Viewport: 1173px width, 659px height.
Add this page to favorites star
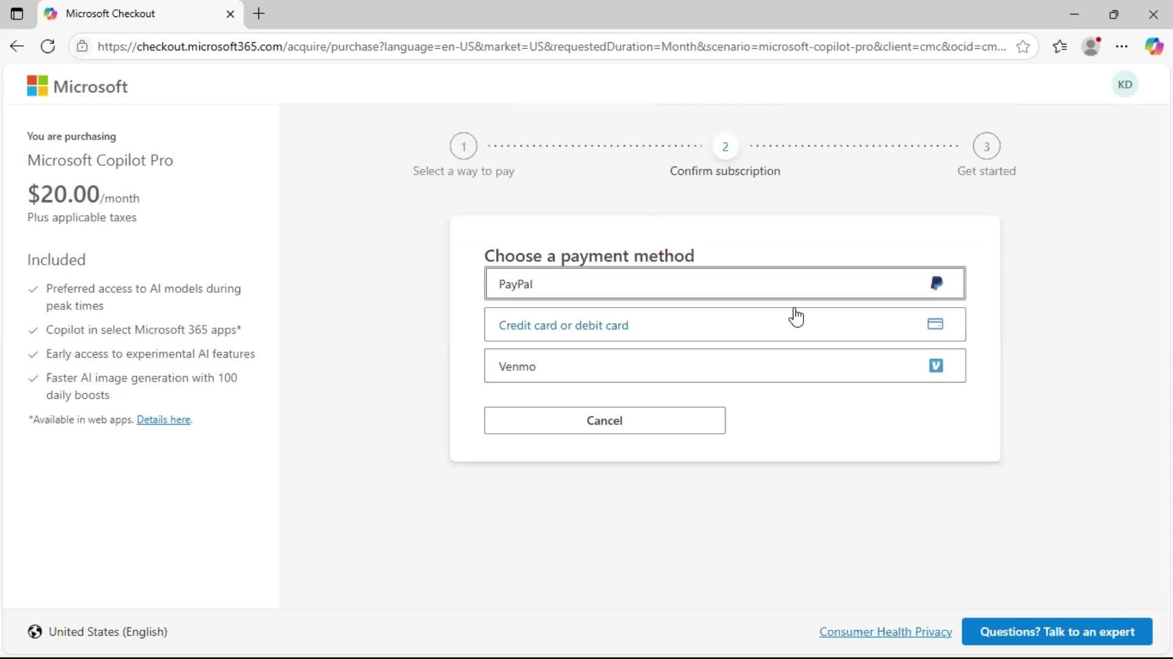[1023, 46]
